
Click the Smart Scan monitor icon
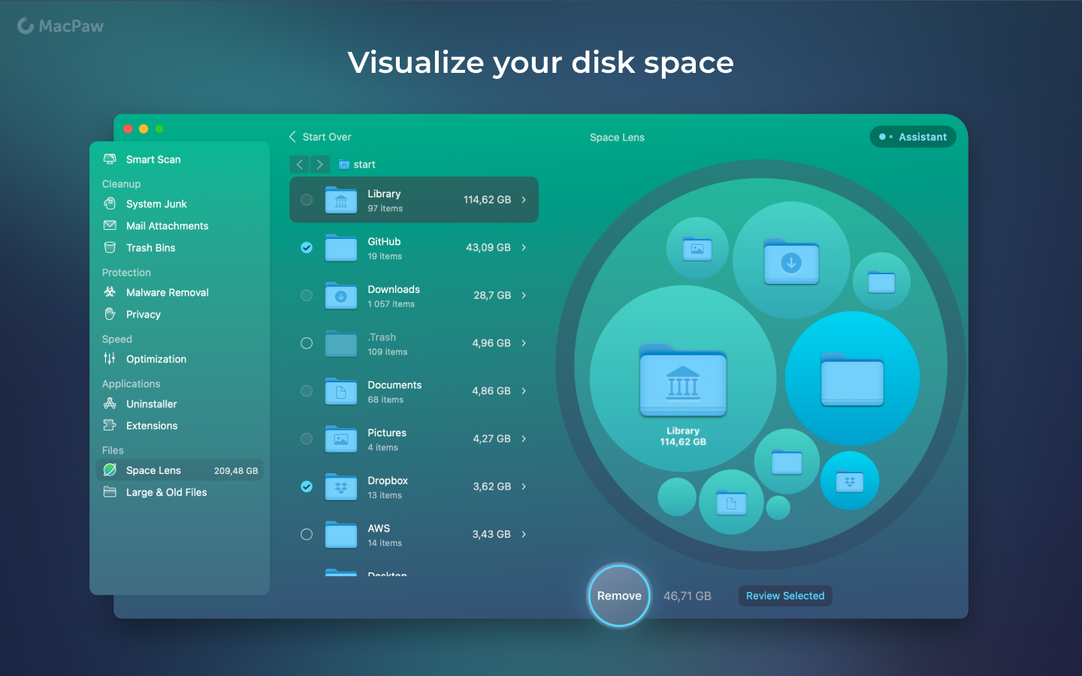pyautogui.click(x=110, y=159)
